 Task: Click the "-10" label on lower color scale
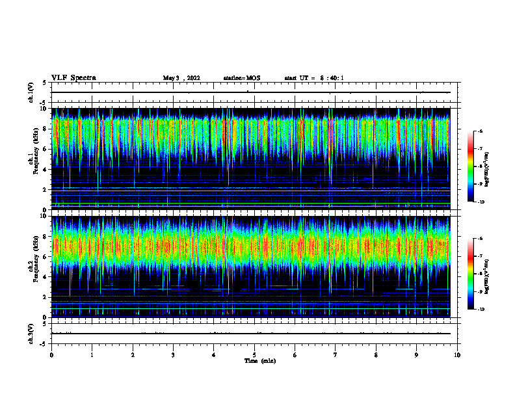click(480, 310)
